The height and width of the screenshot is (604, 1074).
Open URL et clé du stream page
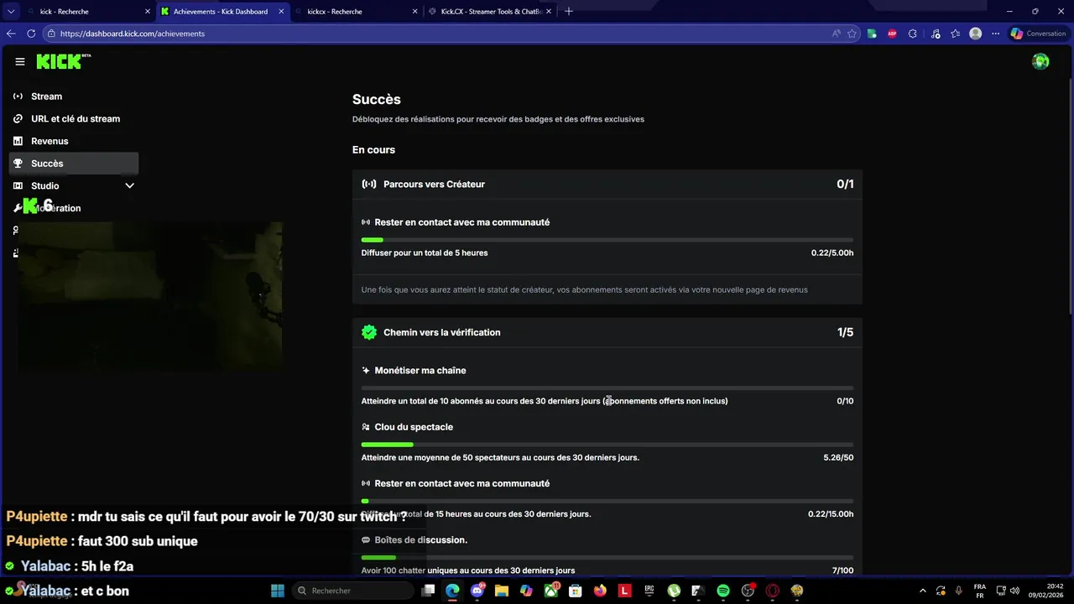(x=74, y=119)
